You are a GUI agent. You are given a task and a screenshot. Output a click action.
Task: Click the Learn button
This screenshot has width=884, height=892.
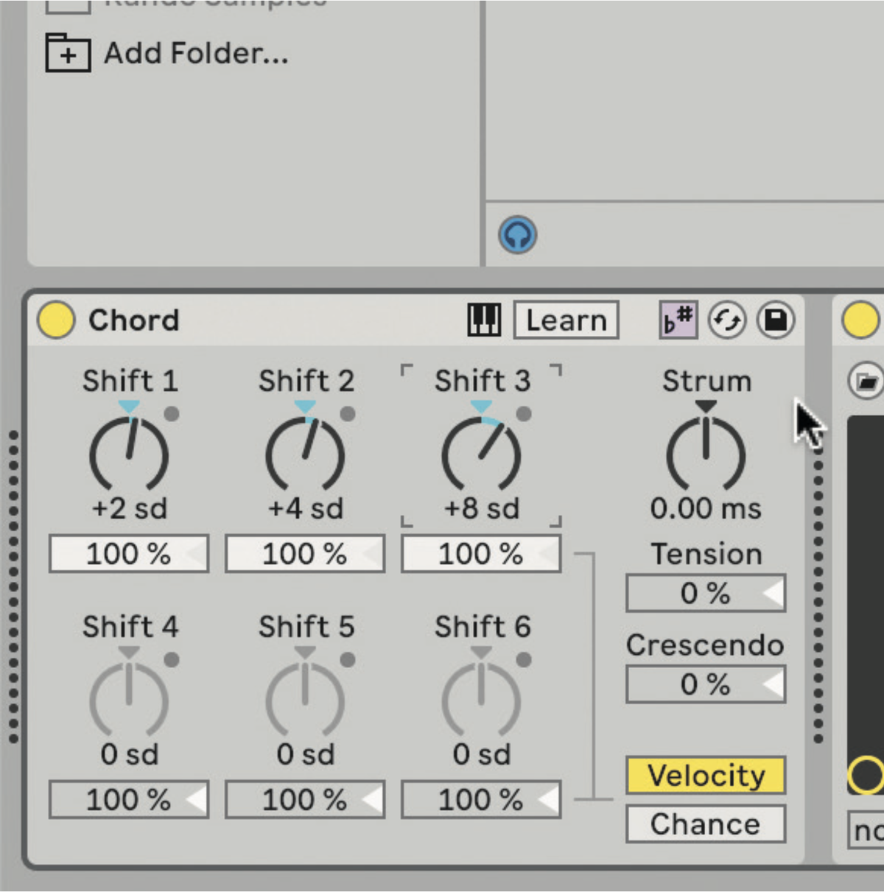pos(565,319)
